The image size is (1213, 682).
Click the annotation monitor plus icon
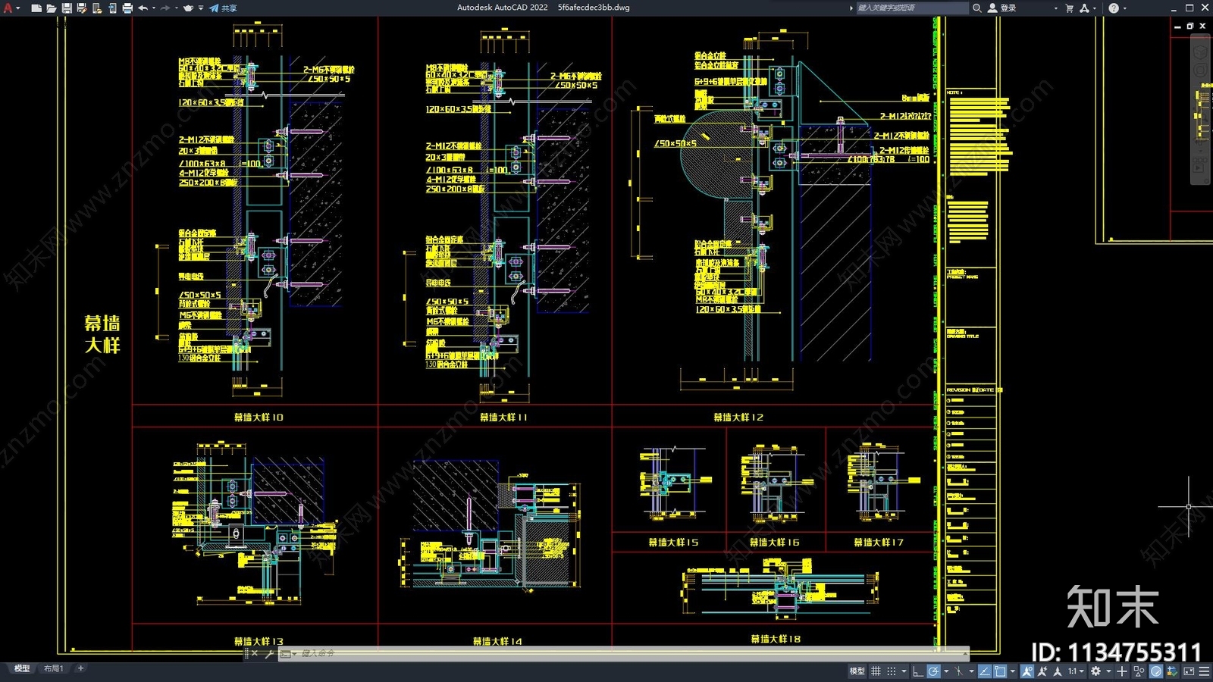coord(1122,671)
